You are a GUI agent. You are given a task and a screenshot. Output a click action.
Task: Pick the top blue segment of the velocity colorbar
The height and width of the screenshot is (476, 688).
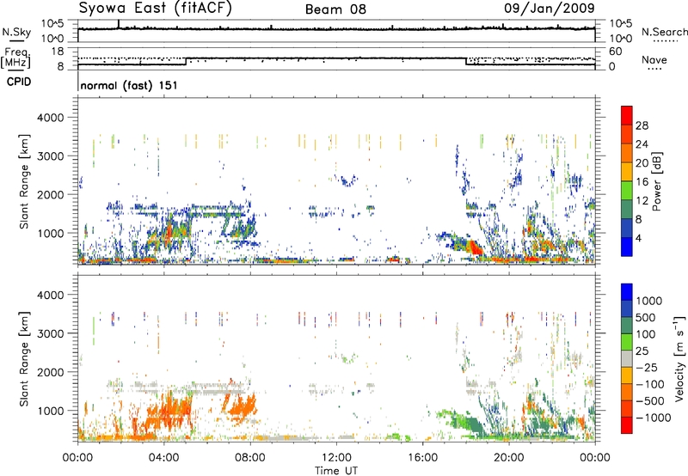[x=627, y=292]
